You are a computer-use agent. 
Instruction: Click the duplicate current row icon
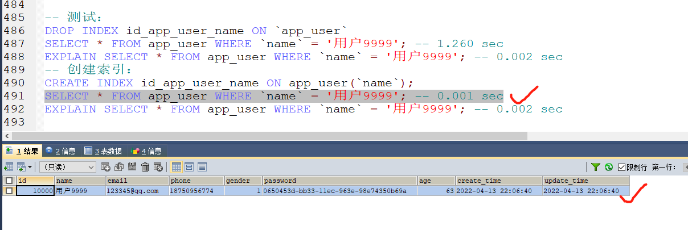(118, 167)
